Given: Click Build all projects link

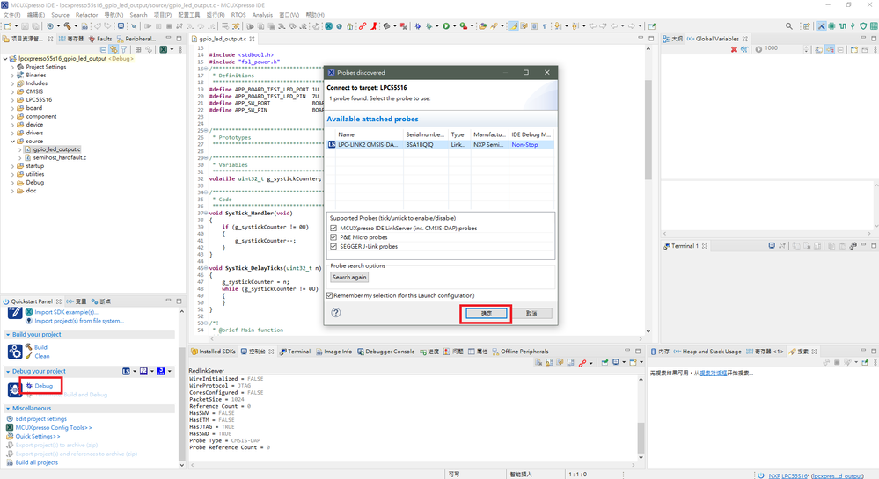Looking at the screenshot, I should [x=36, y=462].
